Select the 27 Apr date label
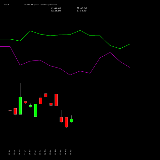This screenshot has width=160, height=160. tap(25, 152)
